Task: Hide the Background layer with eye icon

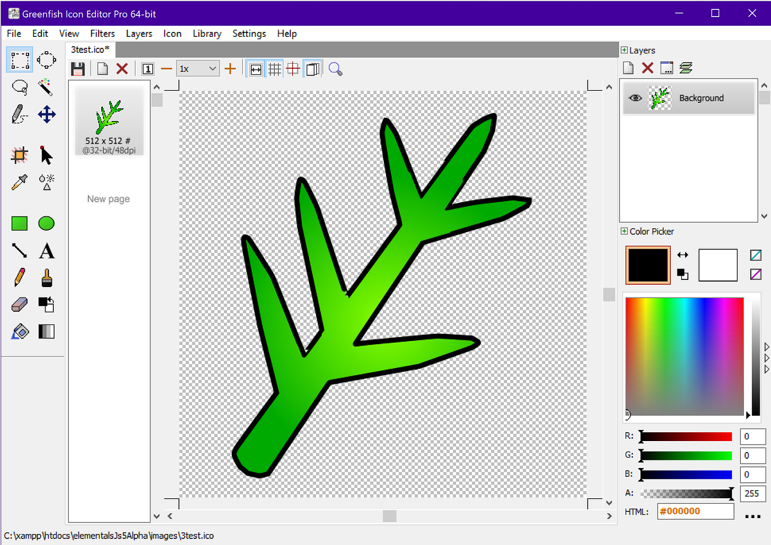Action: pyautogui.click(x=635, y=98)
